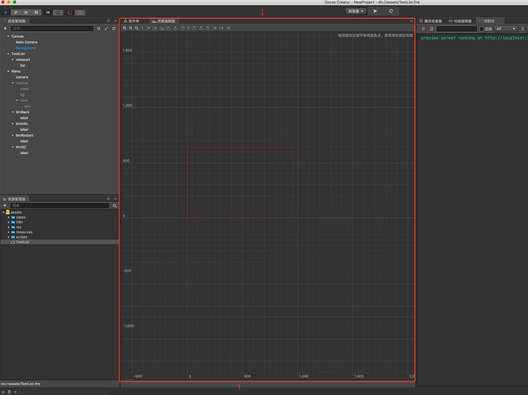
Task: Click the refresh preview button
Action: pos(390,11)
